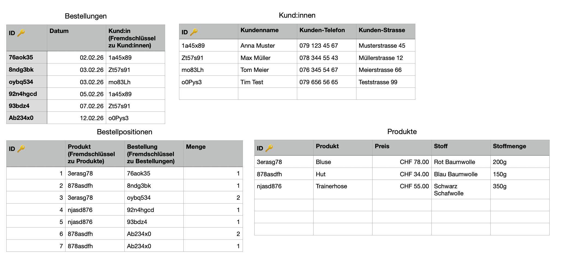Select the Produkte table title
The width and height of the screenshot is (572, 279).
402,132
